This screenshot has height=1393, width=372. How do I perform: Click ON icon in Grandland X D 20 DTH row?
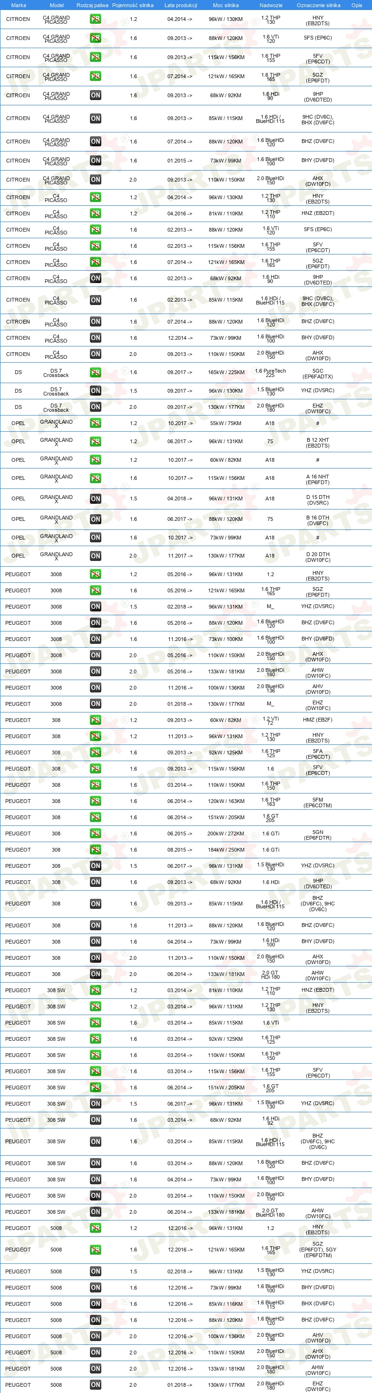[x=96, y=556]
